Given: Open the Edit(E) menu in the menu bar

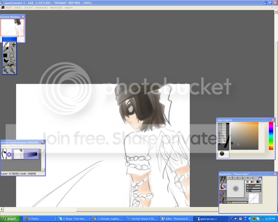Looking at the screenshot, I should pos(18,8).
